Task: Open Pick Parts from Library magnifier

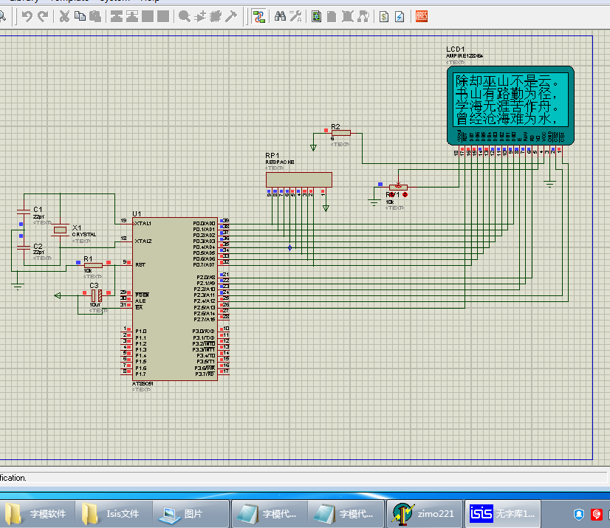Action: point(185,16)
